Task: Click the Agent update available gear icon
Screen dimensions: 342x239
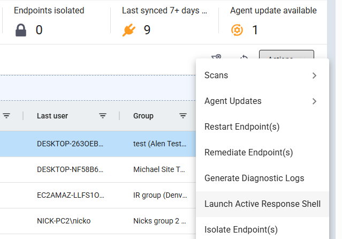Action: [237, 30]
